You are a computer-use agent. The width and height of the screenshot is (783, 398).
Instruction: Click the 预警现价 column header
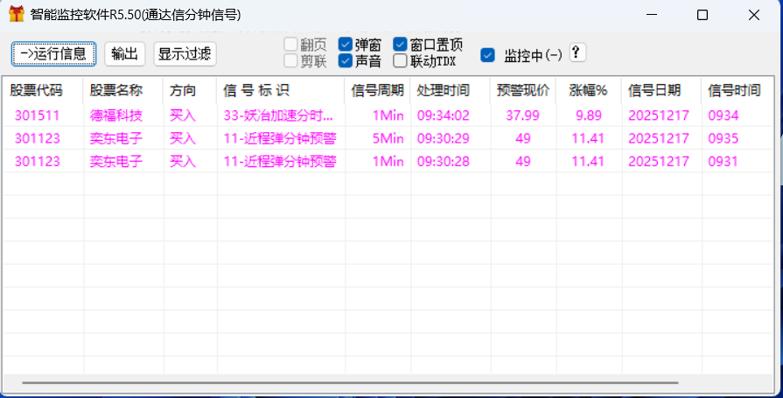pyautogui.click(x=523, y=90)
